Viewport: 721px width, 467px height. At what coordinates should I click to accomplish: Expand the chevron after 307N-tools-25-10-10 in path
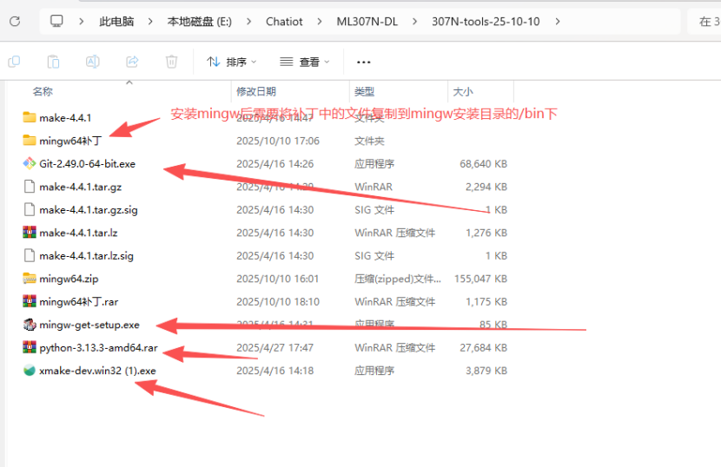(x=557, y=21)
